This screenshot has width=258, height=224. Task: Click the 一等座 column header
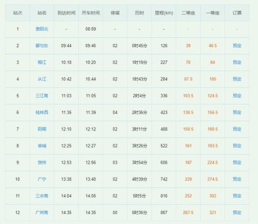213,13
